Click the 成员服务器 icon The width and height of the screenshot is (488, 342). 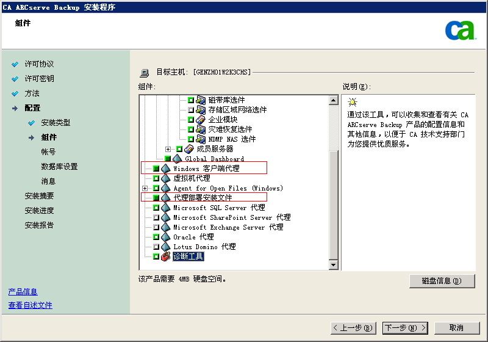pos(189,149)
